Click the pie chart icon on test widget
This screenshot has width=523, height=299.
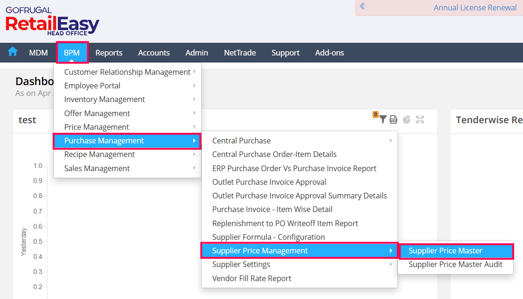406,119
